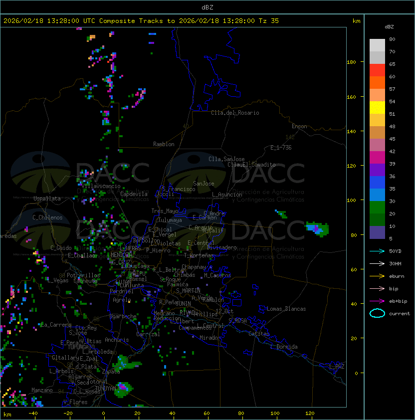Click the TUPUNGATO map label
Image resolution: width=415 pixels, height=420 pixels.
coord(81,347)
